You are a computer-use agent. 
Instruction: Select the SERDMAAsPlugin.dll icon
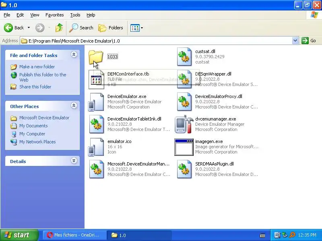pos(184,169)
